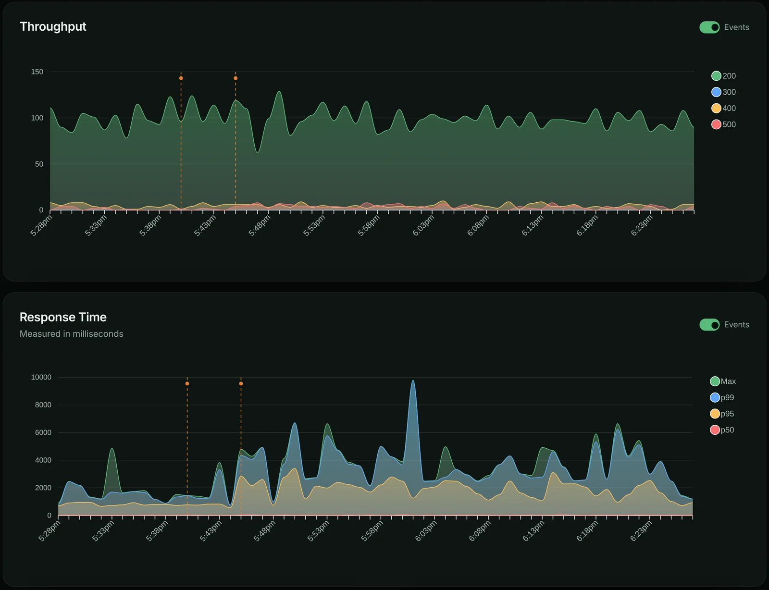Click the 150 y-axis label in Throughput

[37, 72]
